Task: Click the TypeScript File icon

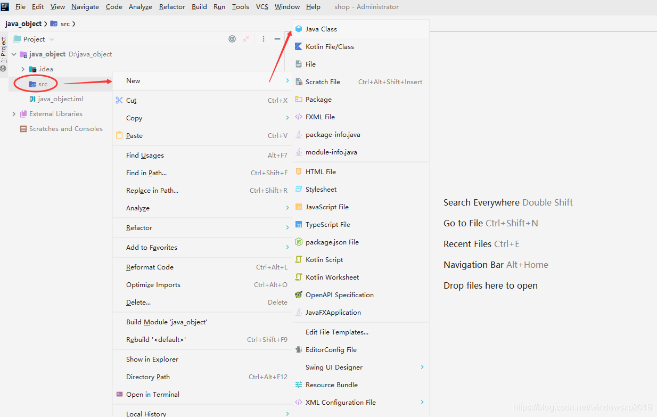Action: point(299,225)
